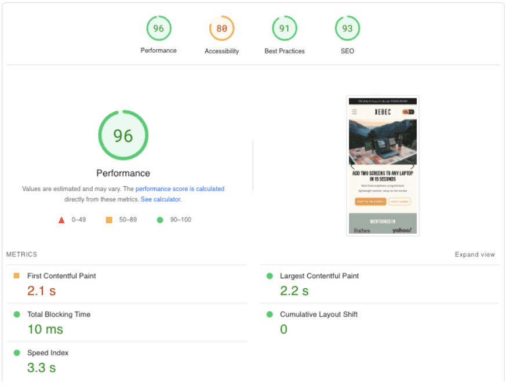The width and height of the screenshot is (510, 392).
Task: Expand the Speed Index metric row
Action: [47, 353]
